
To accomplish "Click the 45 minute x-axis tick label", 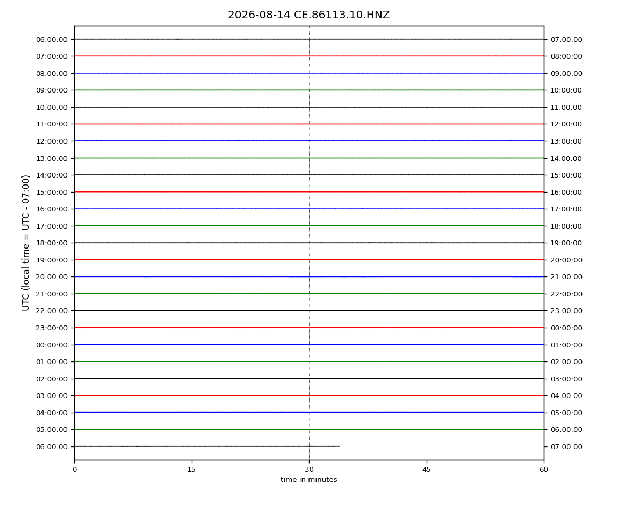I will tap(427, 469).
